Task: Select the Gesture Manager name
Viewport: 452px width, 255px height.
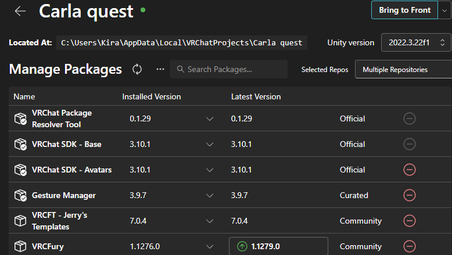Action: (64, 195)
